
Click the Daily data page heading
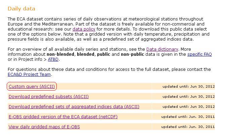click(21, 9)
